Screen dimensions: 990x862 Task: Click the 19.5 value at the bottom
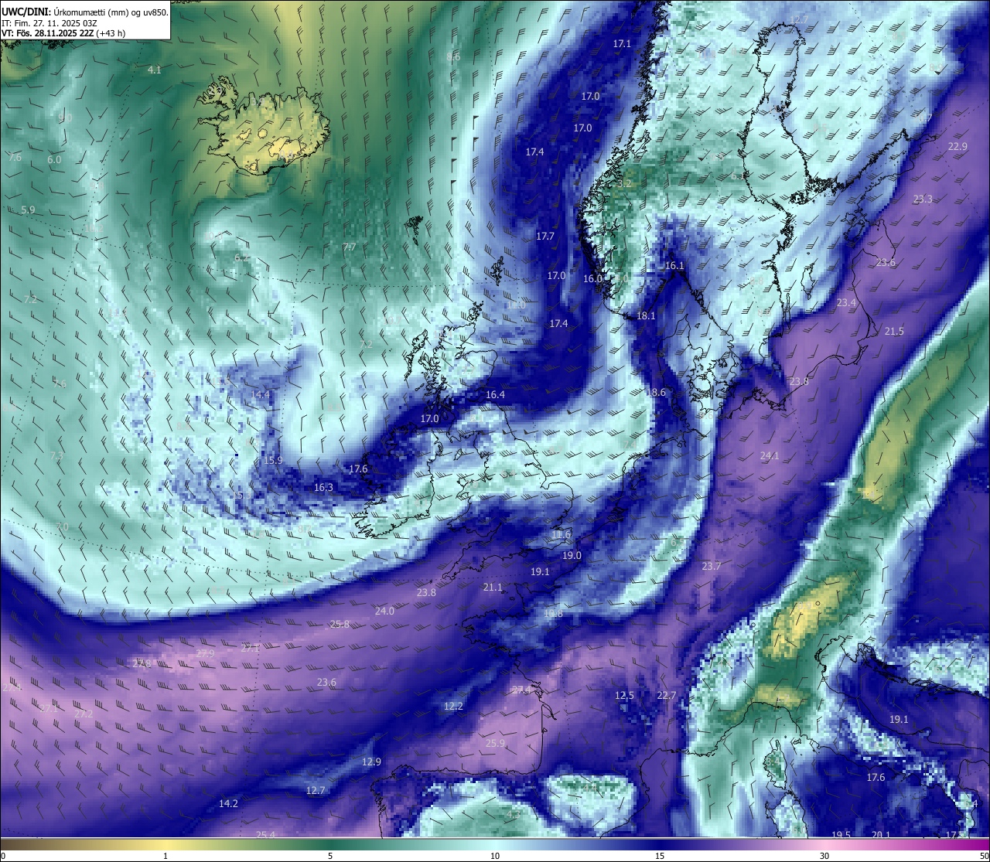pos(841,835)
